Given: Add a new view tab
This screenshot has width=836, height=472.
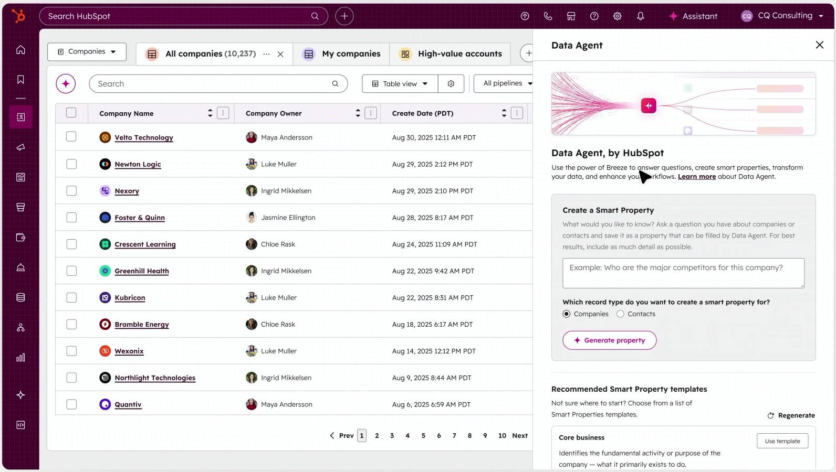Looking at the screenshot, I should click(x=527, y=53).
